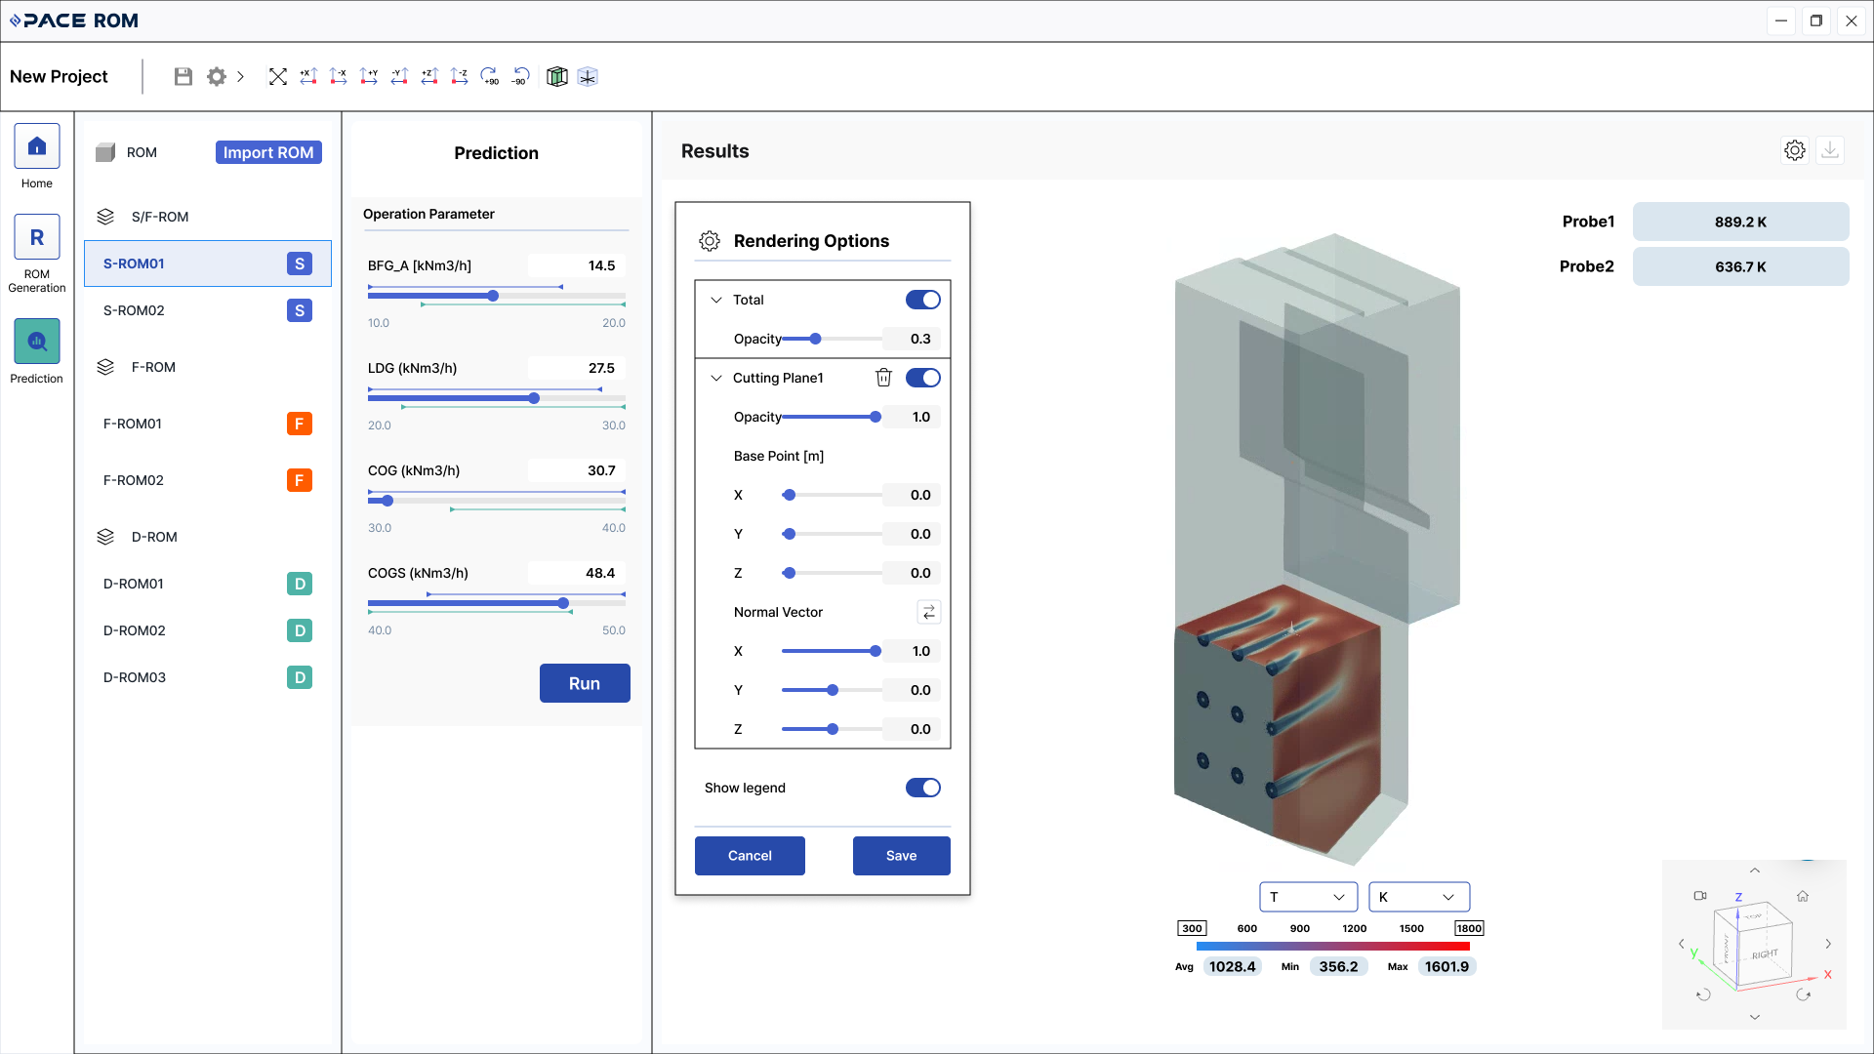The height and width of the screenshot is (1054, 1874).
Task: Select S-ROM02 in the list
Action: 208,310
